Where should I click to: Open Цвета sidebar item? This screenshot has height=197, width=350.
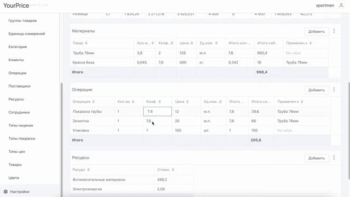[14, 178]
